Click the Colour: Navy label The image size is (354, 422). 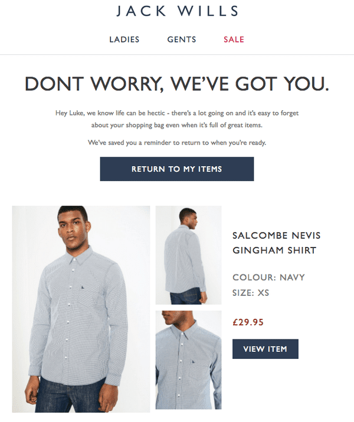pos(268,277)
